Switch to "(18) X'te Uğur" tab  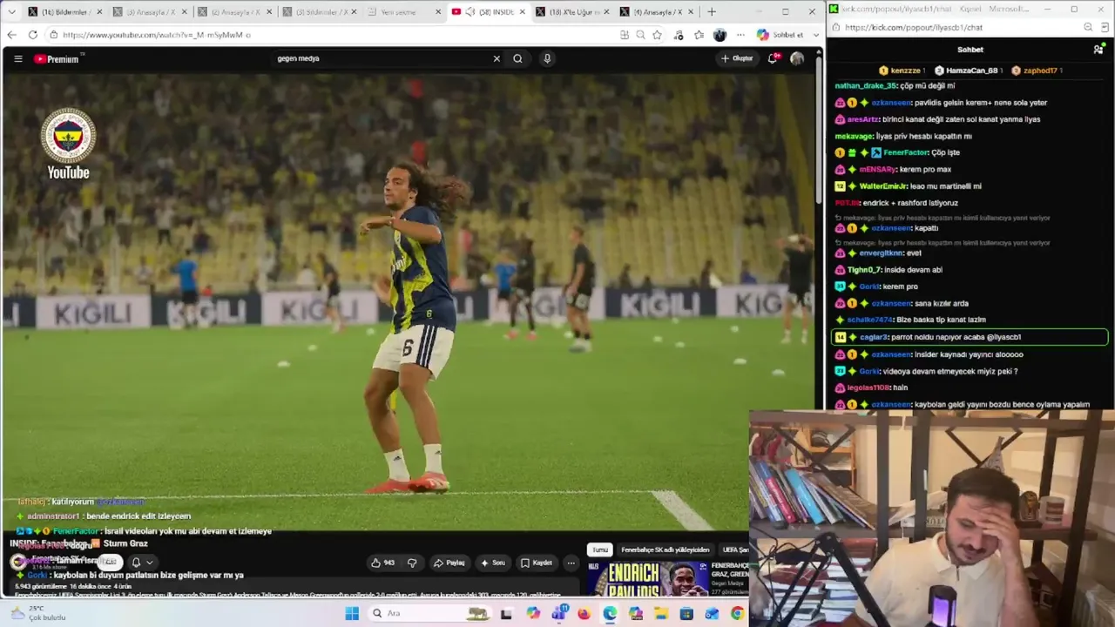click(x=572, y=12)
